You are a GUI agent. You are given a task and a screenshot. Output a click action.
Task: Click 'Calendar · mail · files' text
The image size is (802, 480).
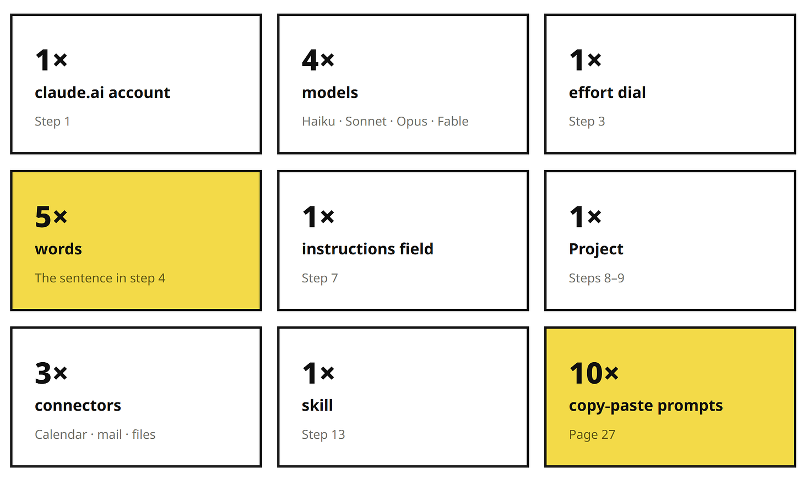tap(95, 434)
